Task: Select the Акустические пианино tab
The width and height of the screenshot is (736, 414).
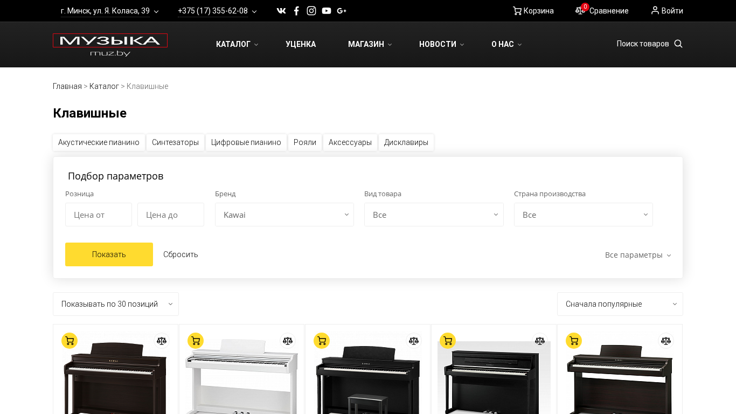Action: click(x=99, y=142)
